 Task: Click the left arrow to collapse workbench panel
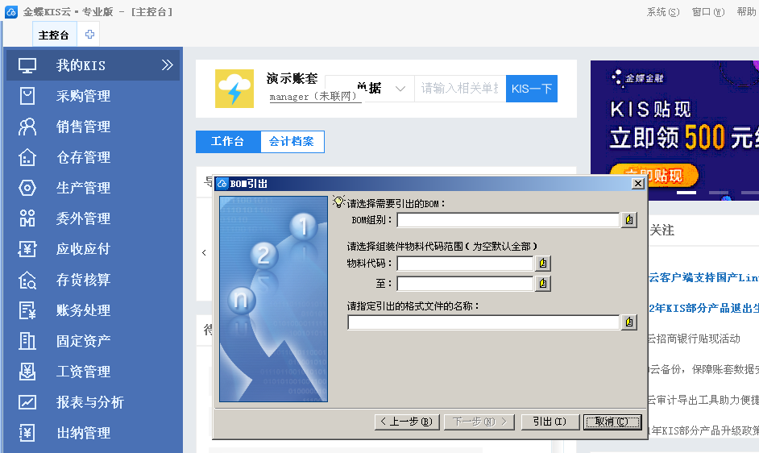[x=204, y=252]
